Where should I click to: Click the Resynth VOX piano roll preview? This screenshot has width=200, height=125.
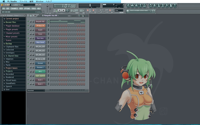(x=67, y=21)
